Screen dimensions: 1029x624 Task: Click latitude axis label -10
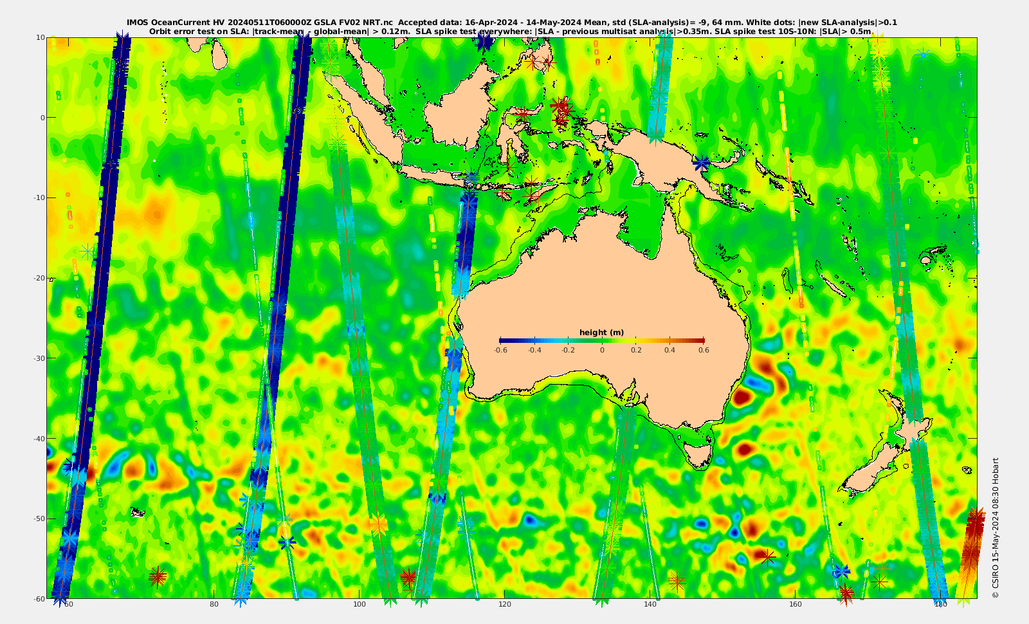point(38,197)
